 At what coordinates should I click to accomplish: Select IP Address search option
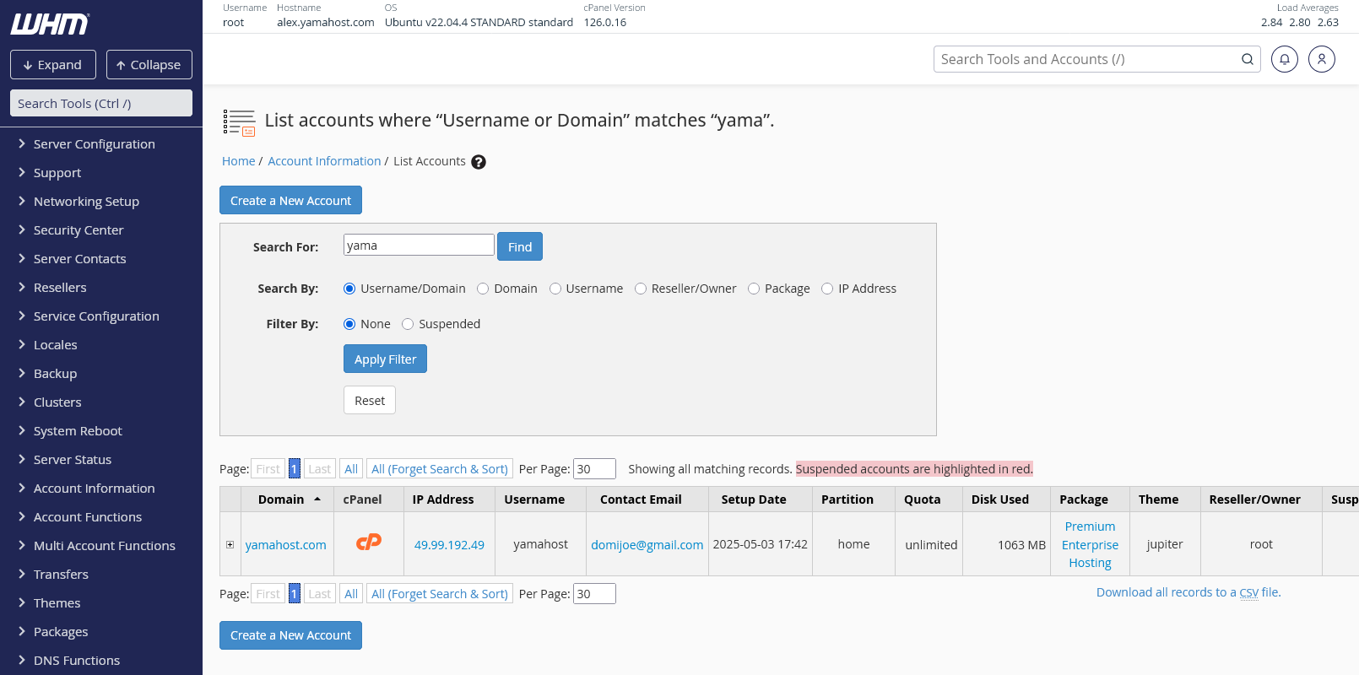[827, 289]
